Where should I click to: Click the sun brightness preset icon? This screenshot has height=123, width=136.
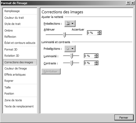pyautogui.click(x=68, y=49)
